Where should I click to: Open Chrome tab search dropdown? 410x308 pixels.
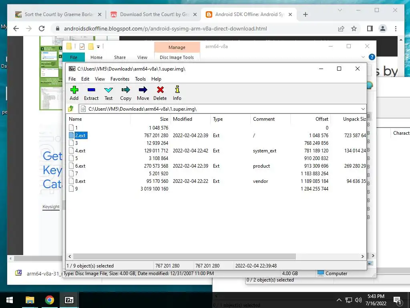(340, 10)
